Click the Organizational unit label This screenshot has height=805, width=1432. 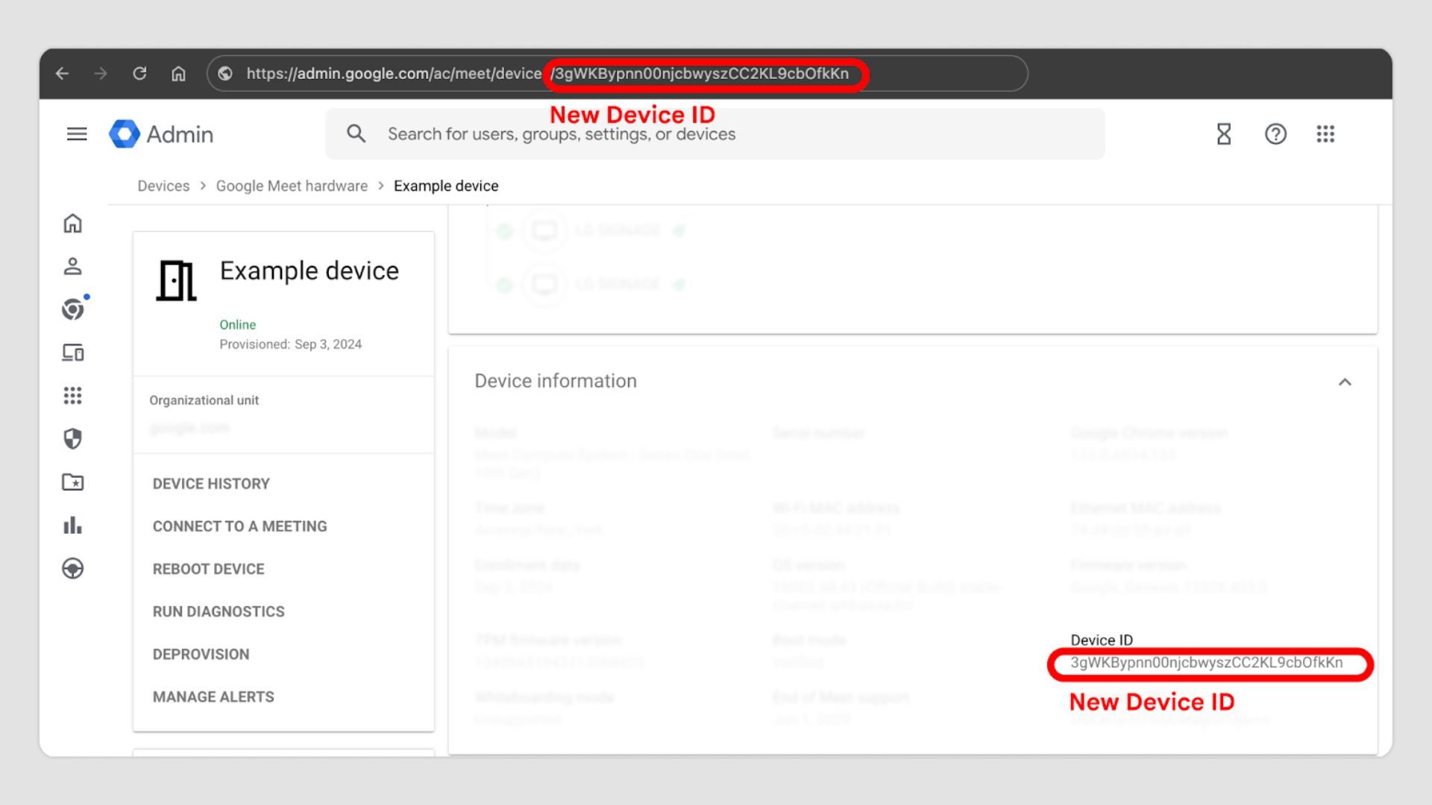tap(204, 400)
